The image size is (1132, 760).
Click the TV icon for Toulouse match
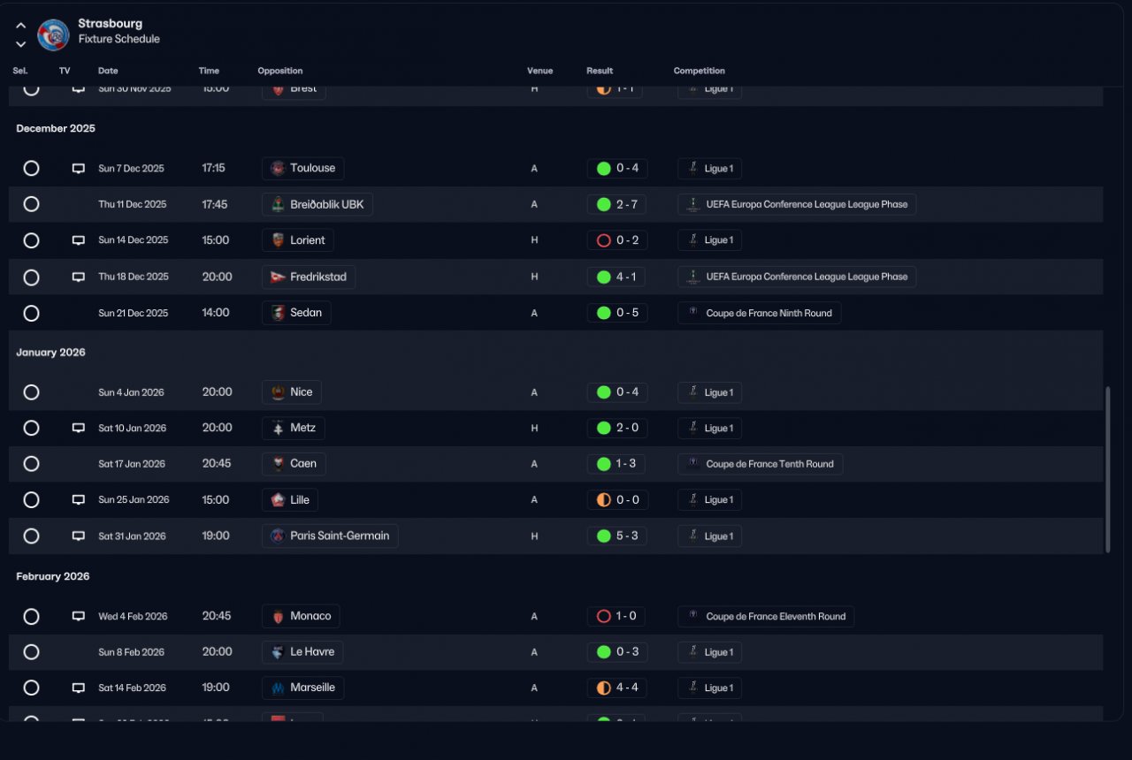(78, 168)
